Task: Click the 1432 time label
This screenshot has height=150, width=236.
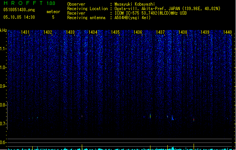Action: (48, 32)
